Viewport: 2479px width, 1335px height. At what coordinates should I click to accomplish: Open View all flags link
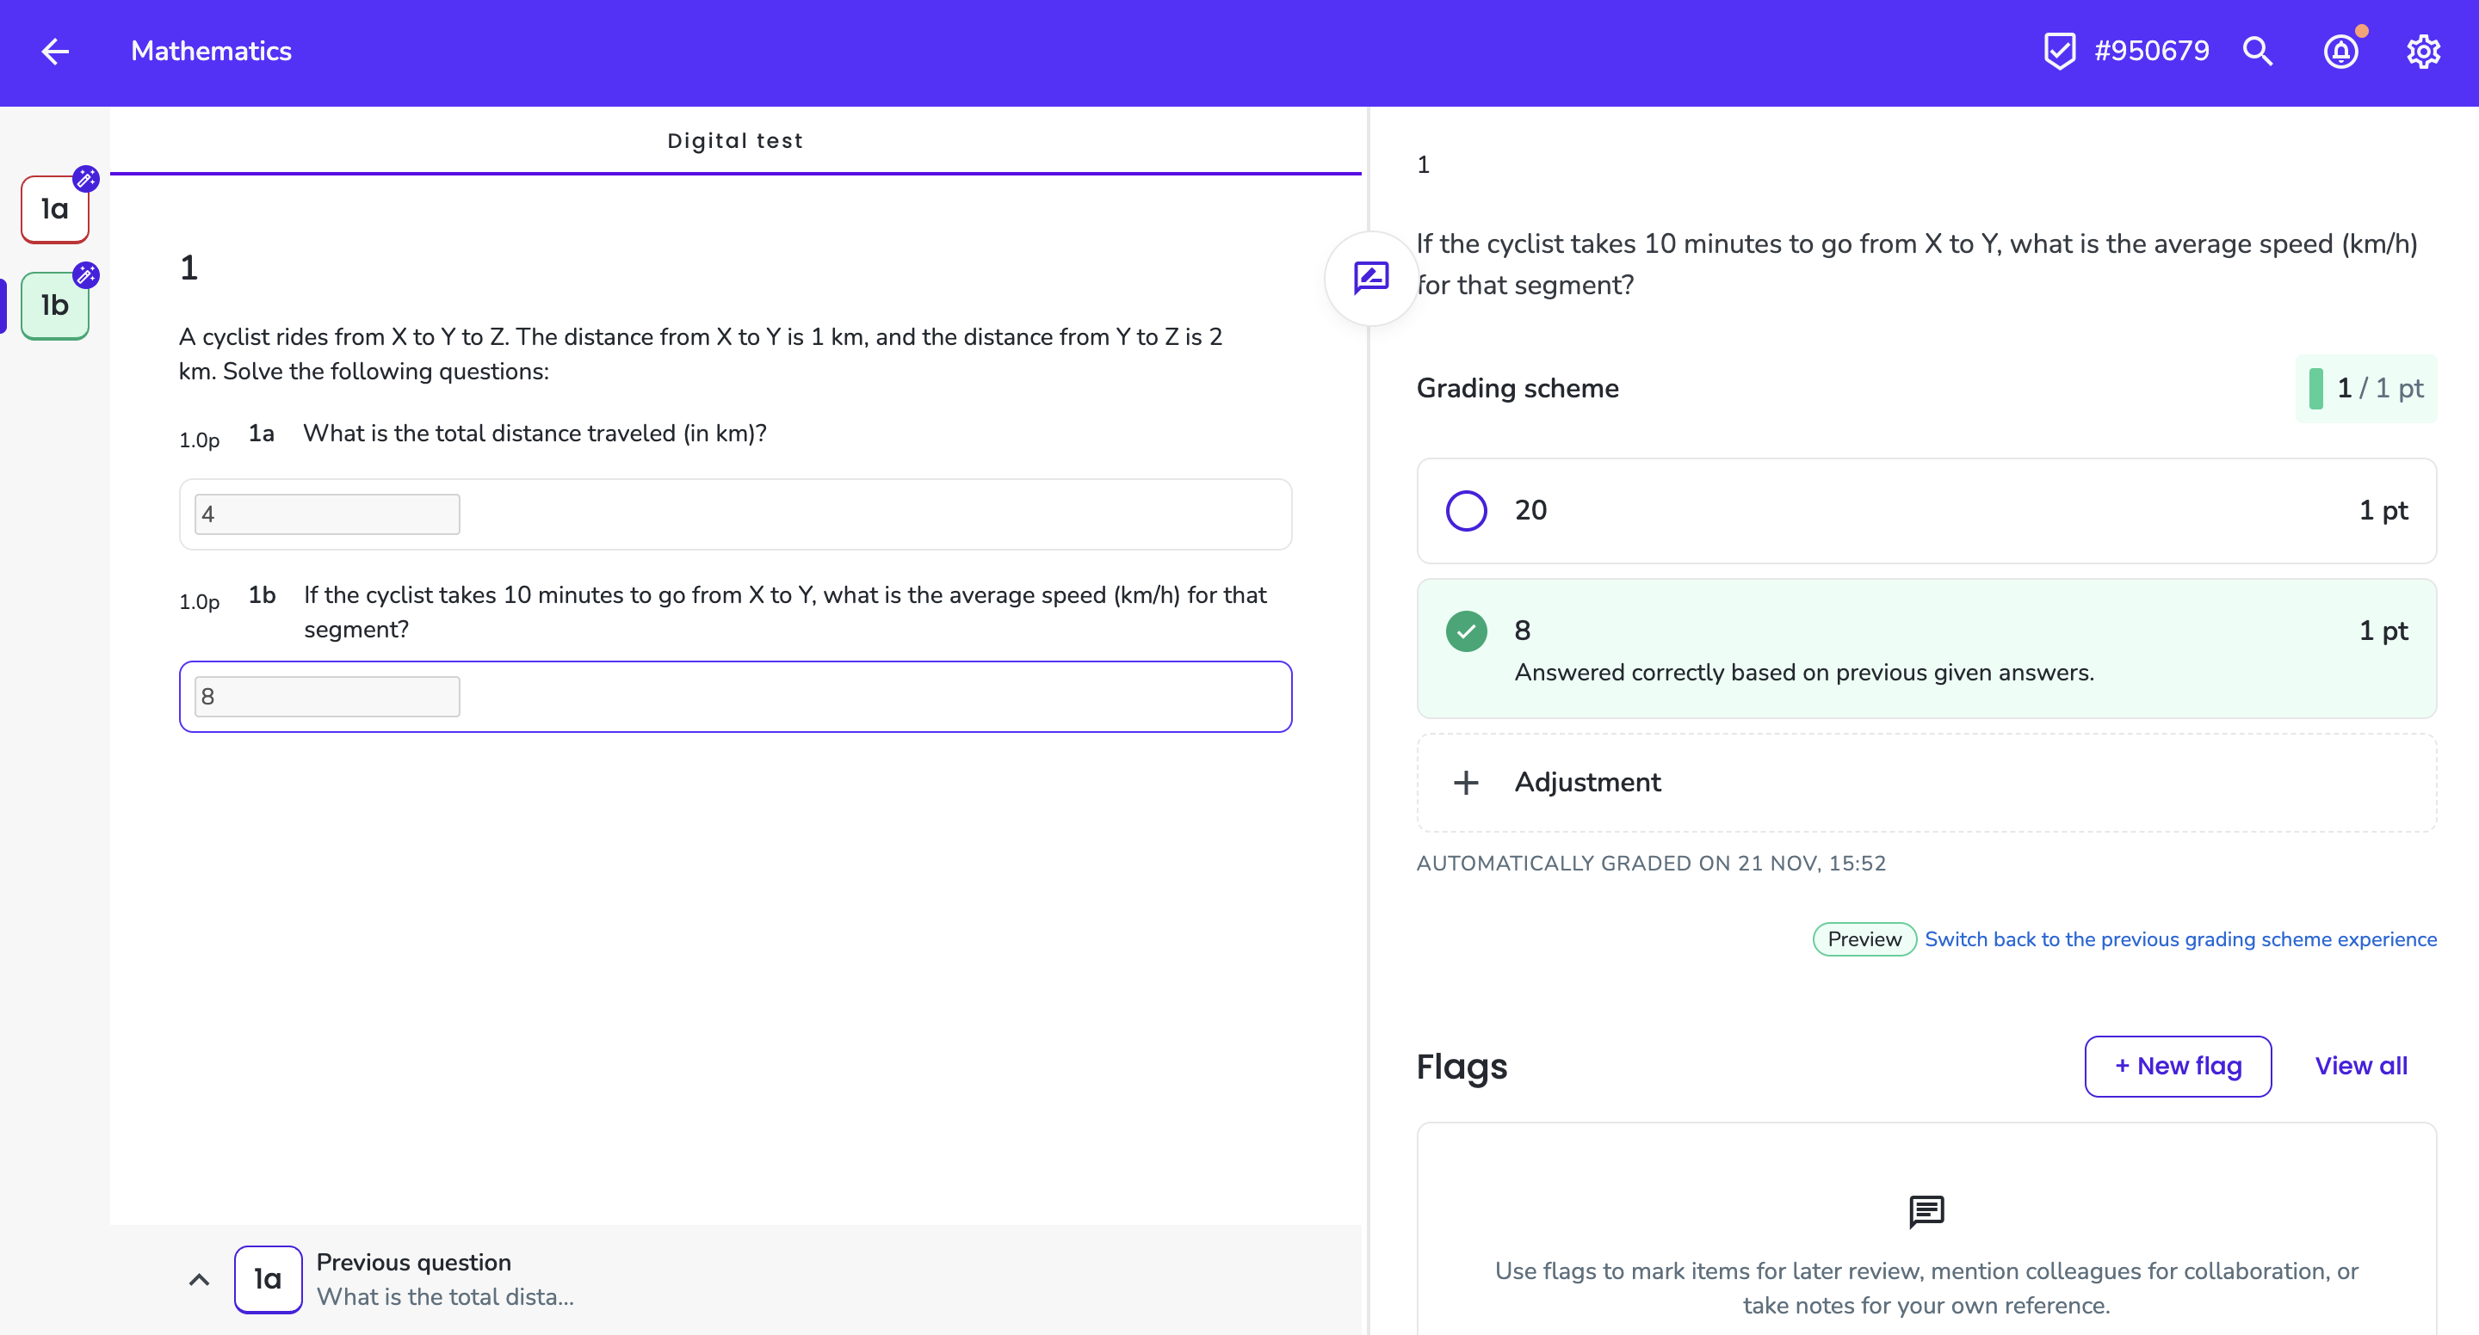[x=2360, y=1066]
